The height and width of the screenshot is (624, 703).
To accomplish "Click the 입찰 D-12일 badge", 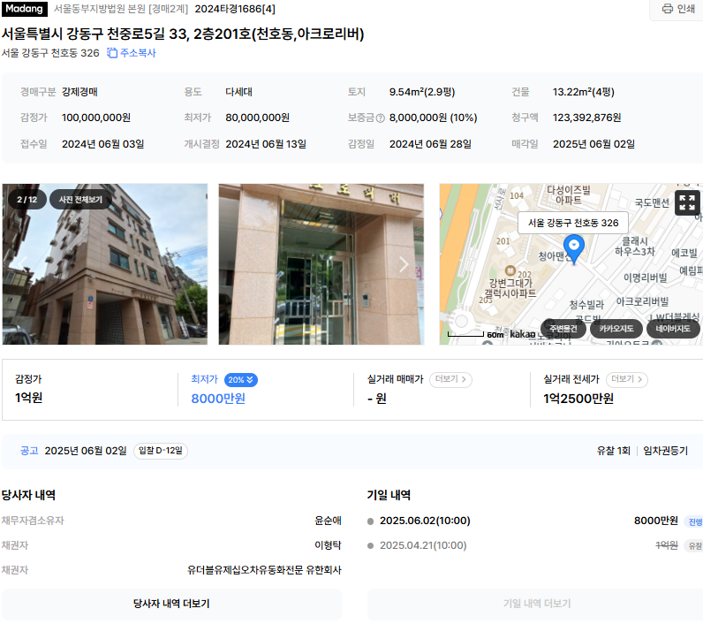I will [161, 451].
